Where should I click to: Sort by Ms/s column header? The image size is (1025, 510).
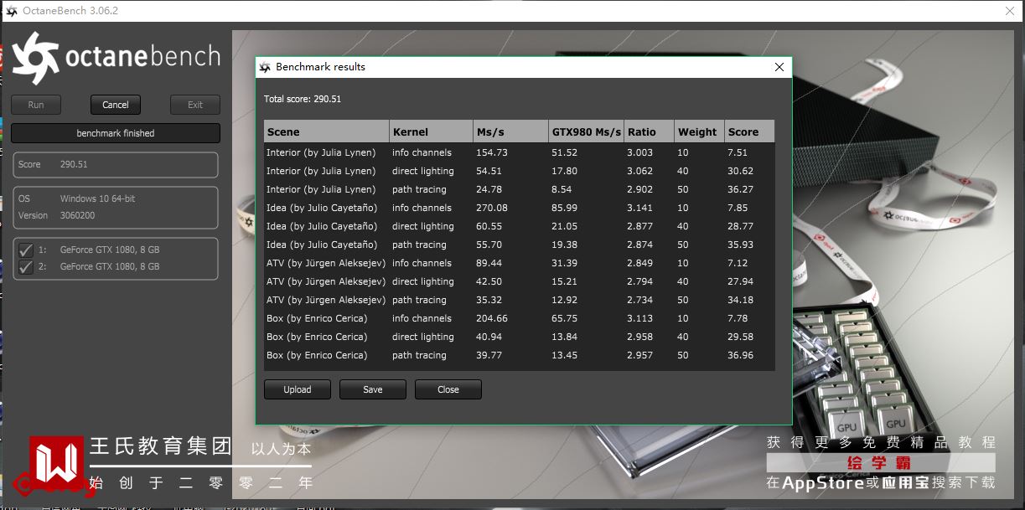point(510,131)
